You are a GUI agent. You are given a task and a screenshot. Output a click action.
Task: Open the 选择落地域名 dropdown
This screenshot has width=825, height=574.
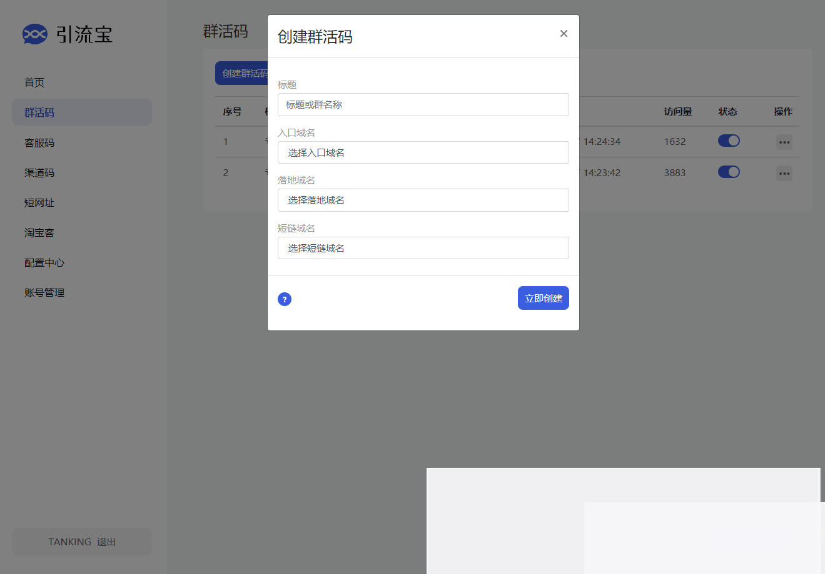423,200
